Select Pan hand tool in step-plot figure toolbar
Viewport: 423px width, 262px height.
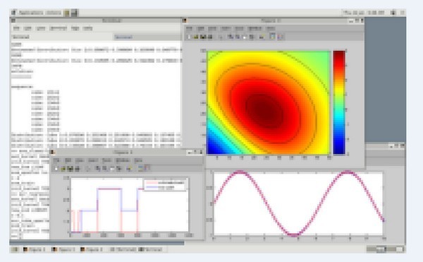[x=112, y=169]
